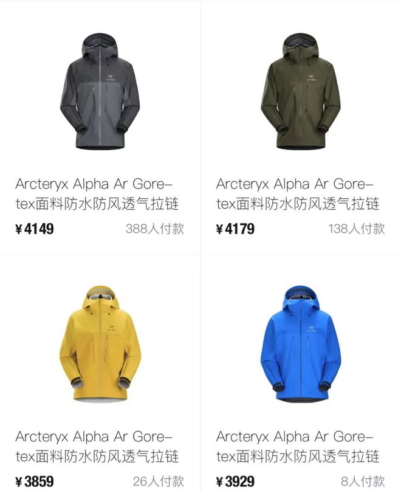The width and height of the screenshot is (401, 493).
Task: Click the 388人付款 sales count
Action: (x=155, y=229)
